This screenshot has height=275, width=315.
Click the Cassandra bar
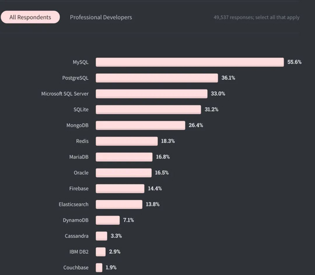click(x=101, y=236)
